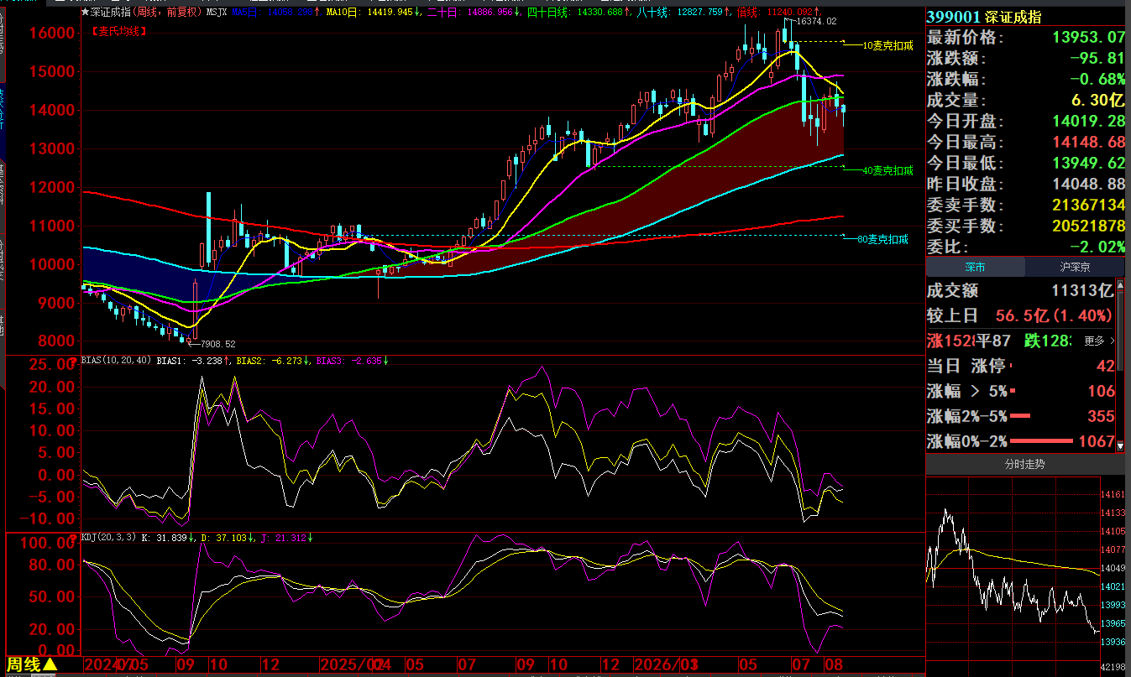Viewport: 1131px width, 677px height.
Task: Click the 2026/03 date on the time axis
Action: click(666, 665)
